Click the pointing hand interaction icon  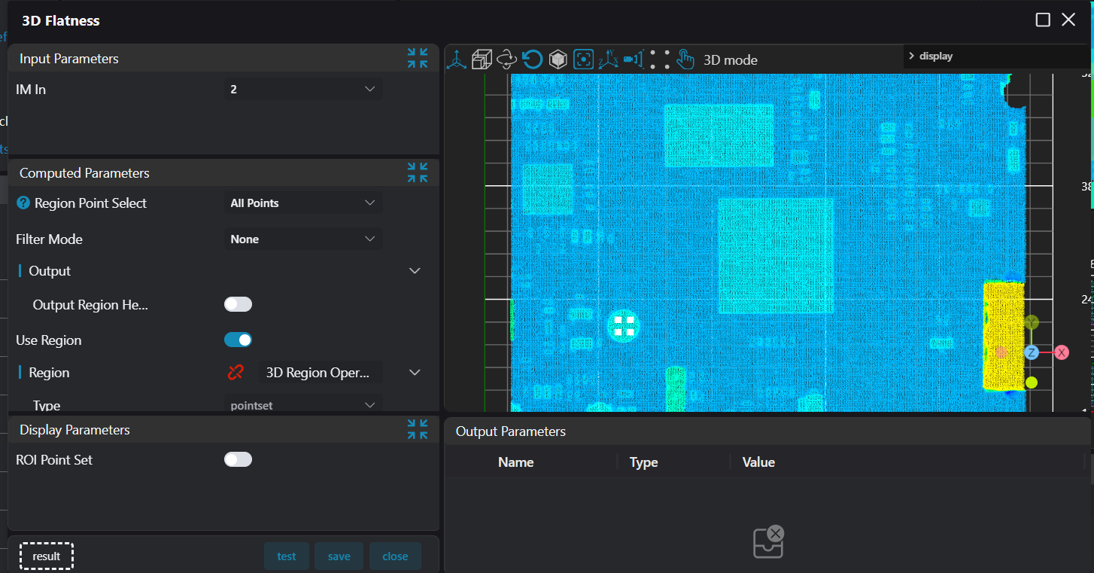point(685,59)
